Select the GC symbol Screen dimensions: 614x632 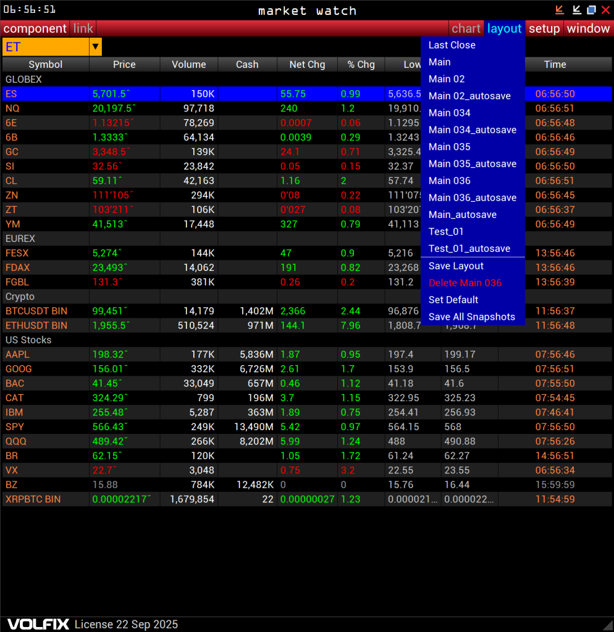(x=12, y=152)
